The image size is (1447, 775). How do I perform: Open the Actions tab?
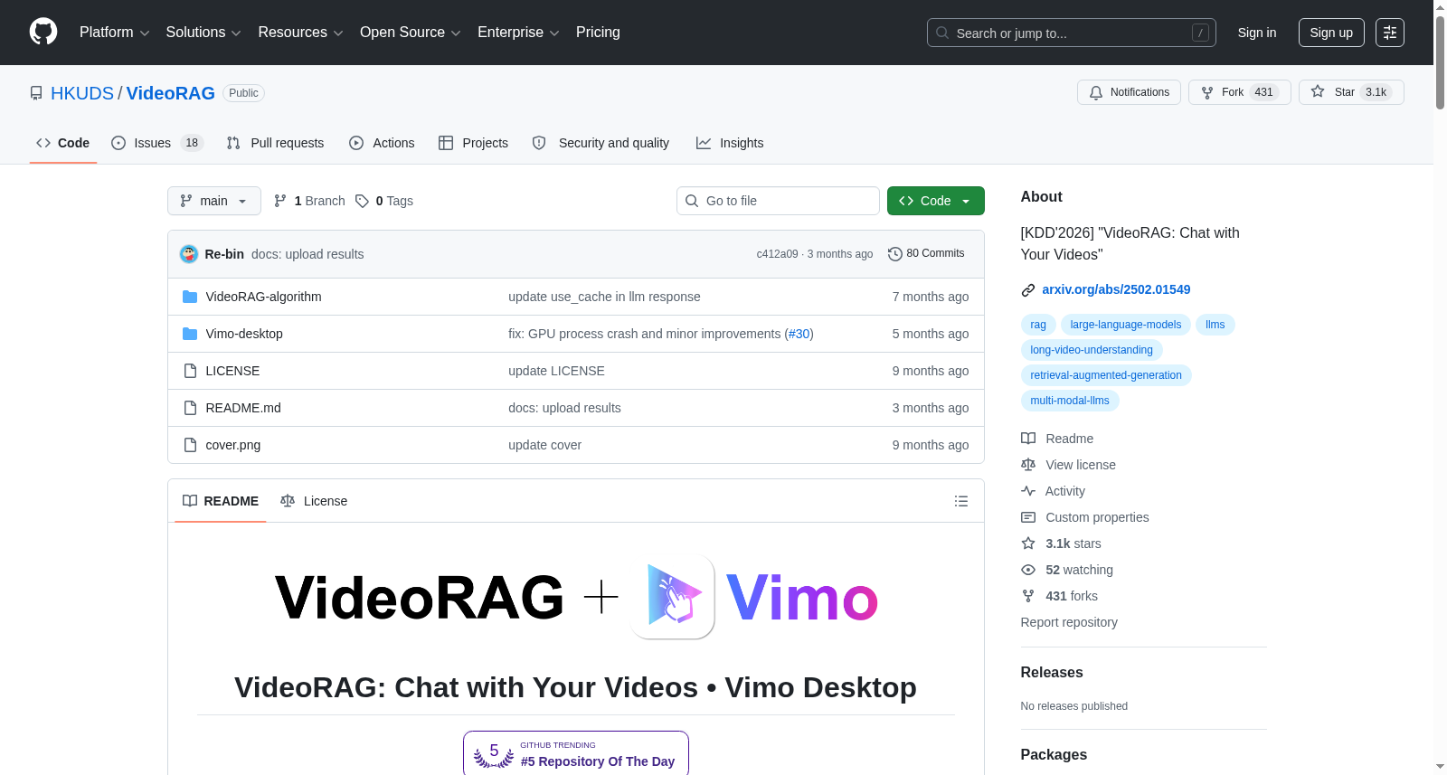[x=382, y=143]
